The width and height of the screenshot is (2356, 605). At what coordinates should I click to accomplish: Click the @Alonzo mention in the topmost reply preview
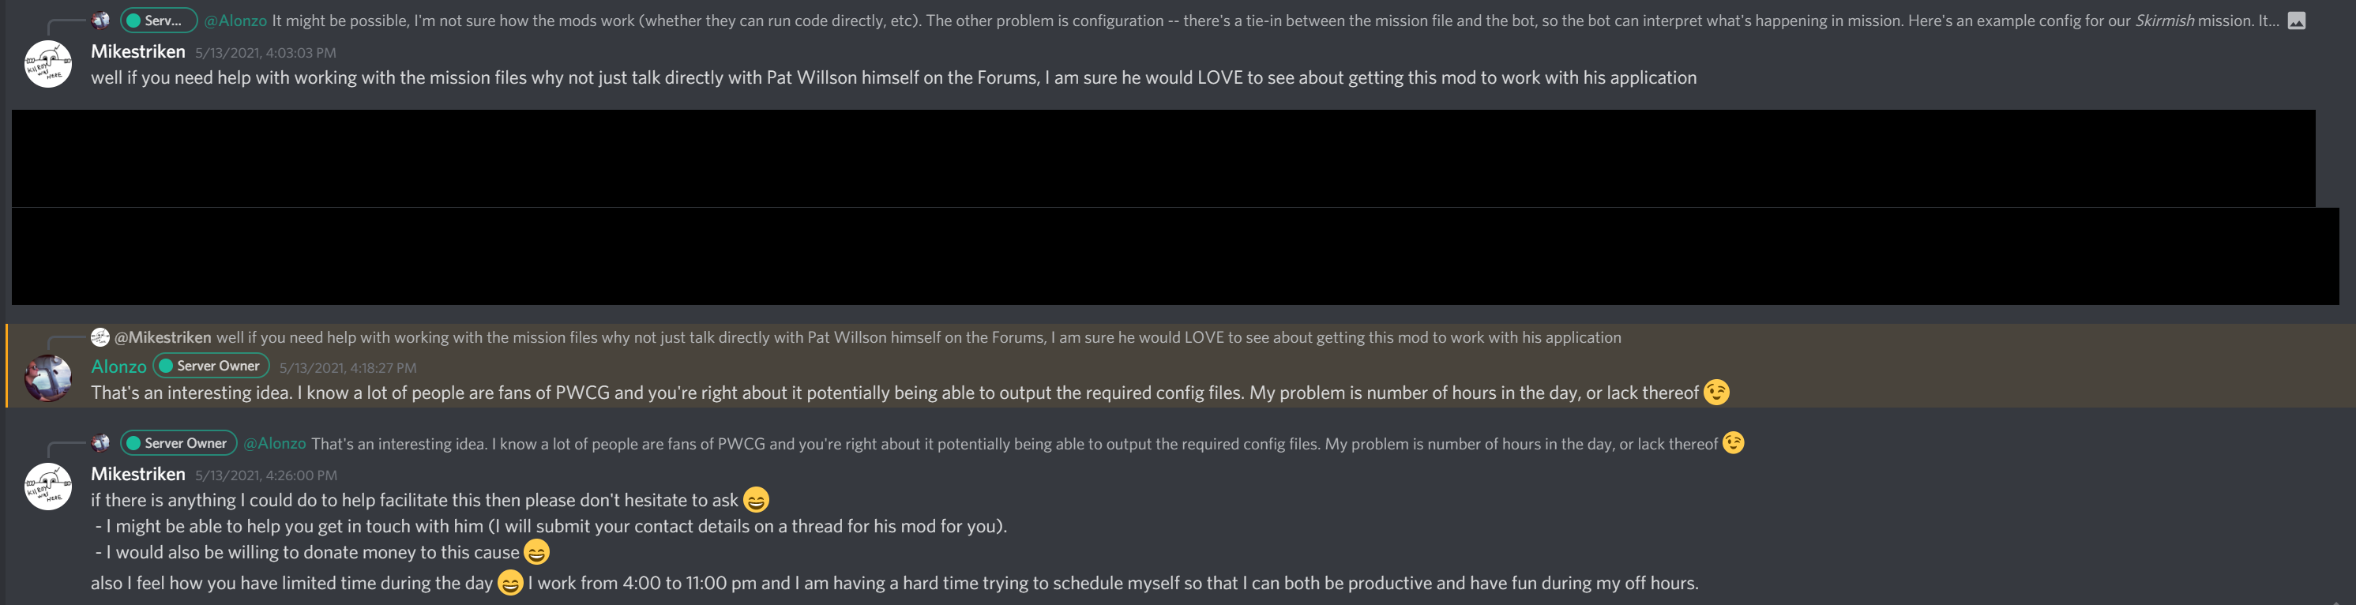tap(236, 21)
